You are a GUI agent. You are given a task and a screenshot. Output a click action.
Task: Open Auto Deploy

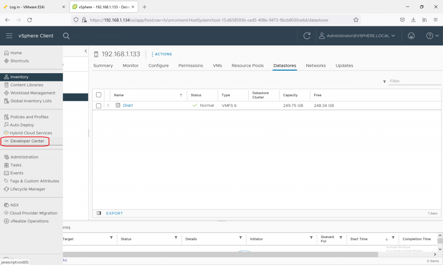[19, 125]
